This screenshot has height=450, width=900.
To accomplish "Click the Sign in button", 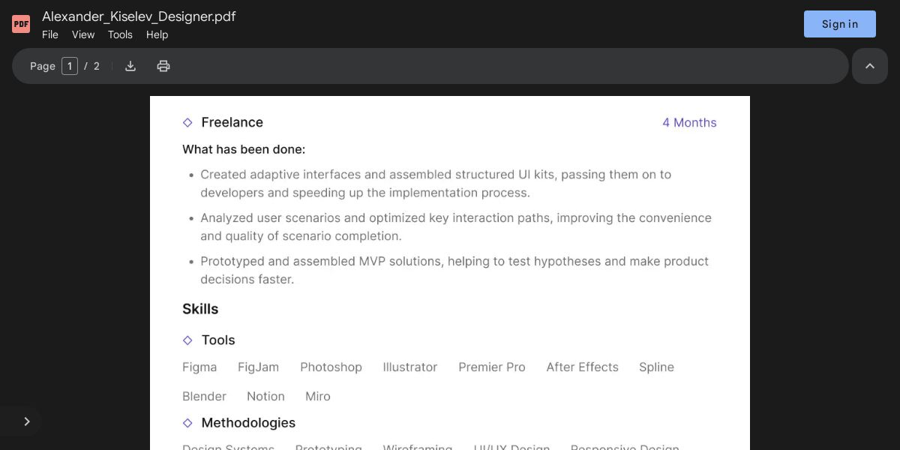I will click(x=839, y=24).
